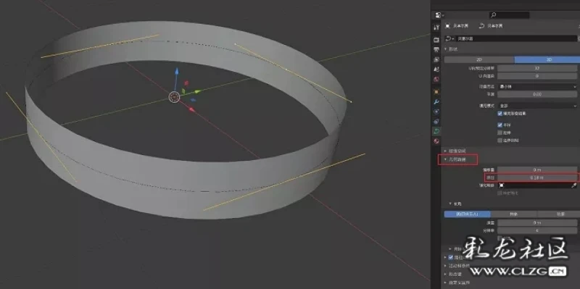Screen dimensions: 580x289
Task: Open the Tool properties tab
Action: pos(436,28)
